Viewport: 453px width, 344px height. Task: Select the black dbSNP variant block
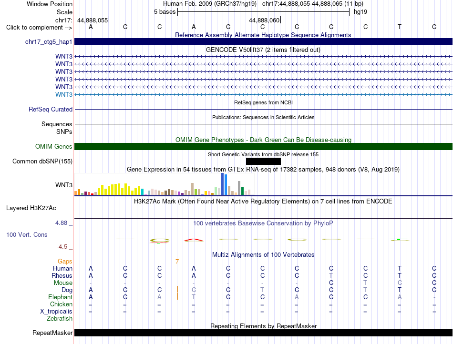263,162
